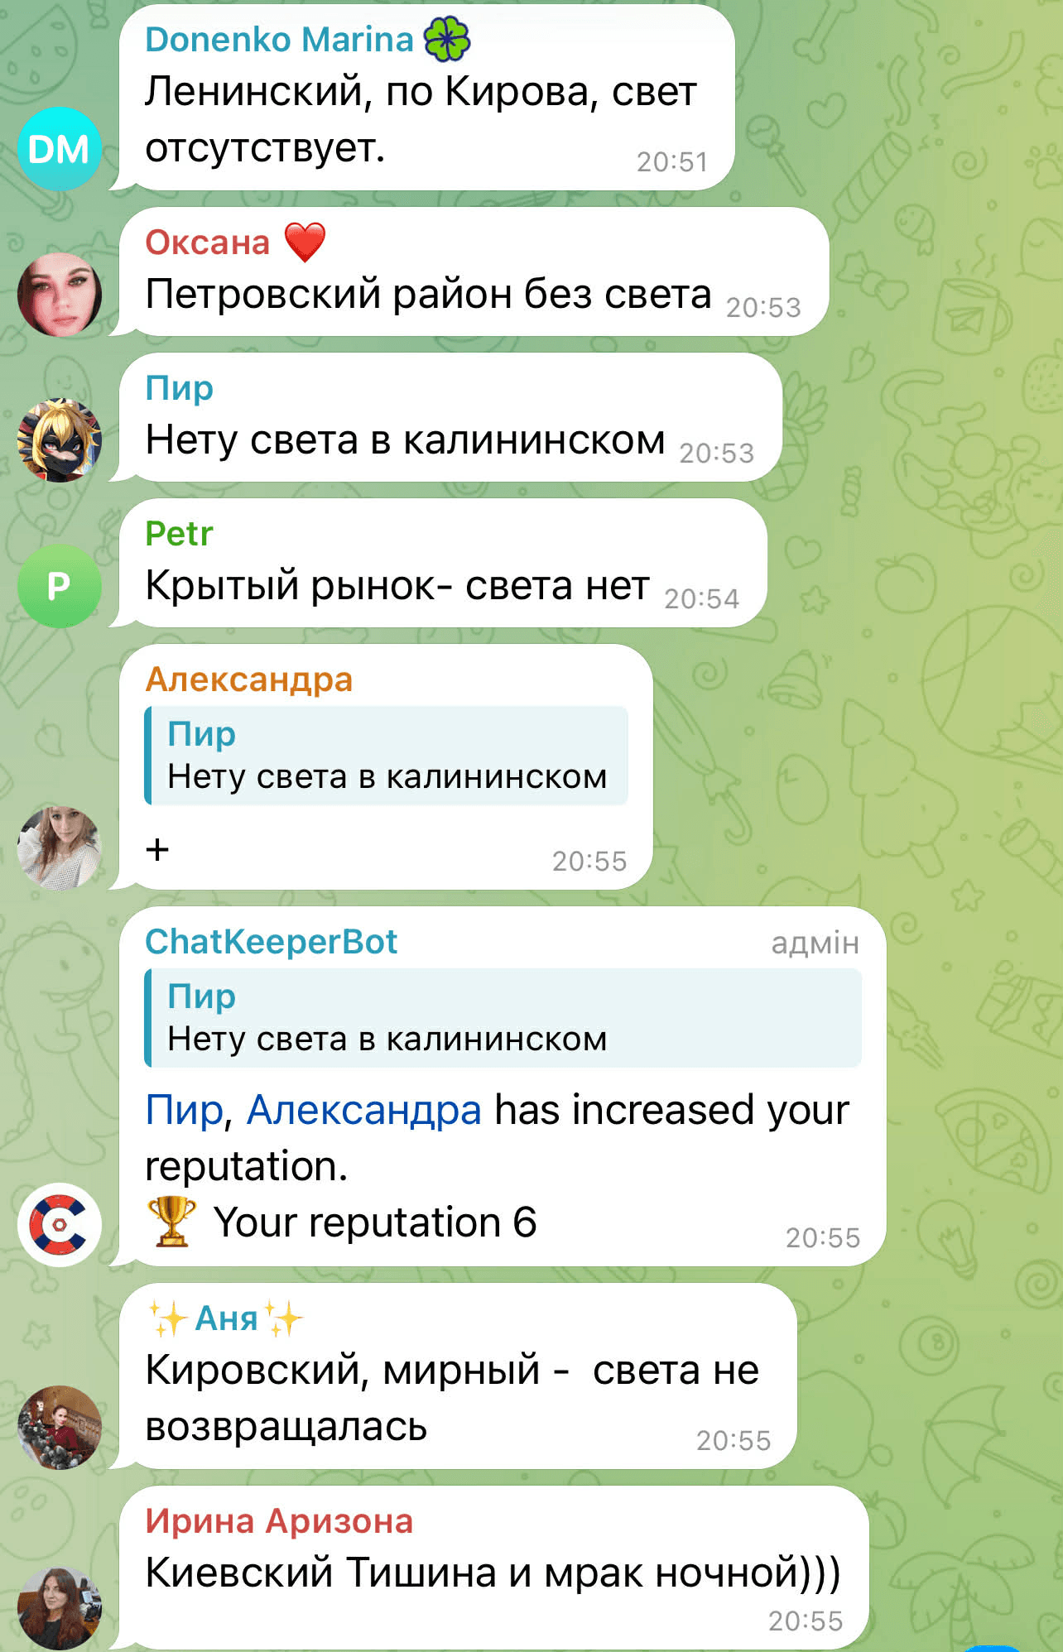Viewport: 1063px width, 1652px height.
Task: Jump to quoted message in ChatKeeperBot's reply
Action: (x=503, y=1018)
